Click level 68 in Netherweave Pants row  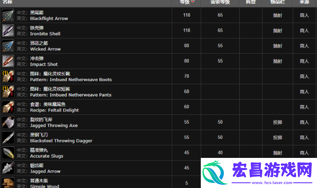coord(186,92)
